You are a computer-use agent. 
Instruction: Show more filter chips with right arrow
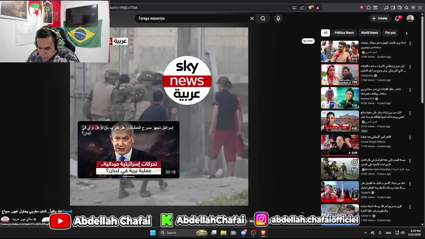coord(406,33)
